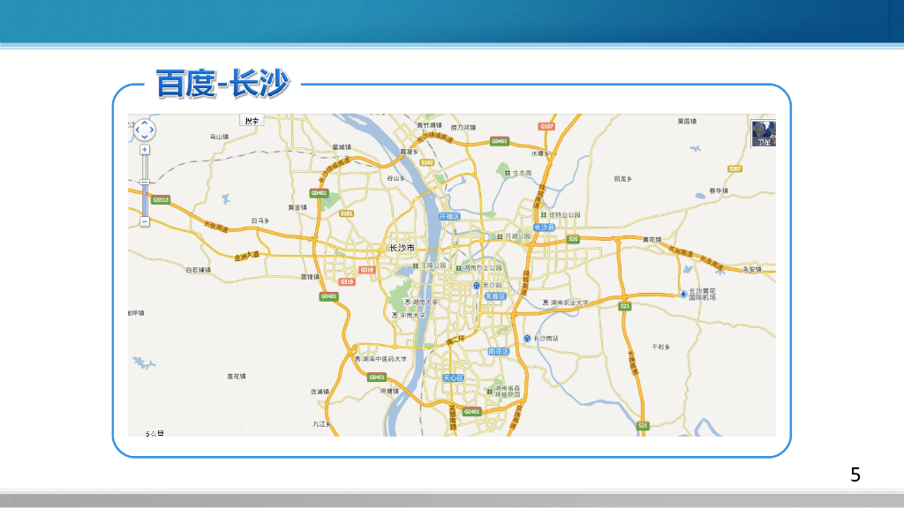Click the 中南大学 university icon

395,316
